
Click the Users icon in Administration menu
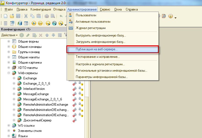(x=70, y=15)
